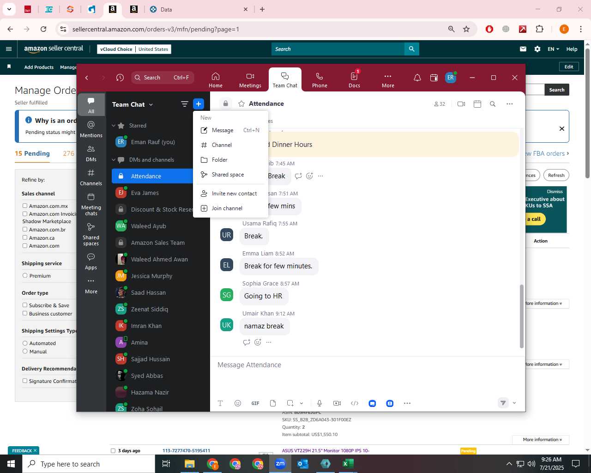This screenshot has width=591, height=473.
Task: Check the Amazon.ca sales channel
Action: tap(25, 238)
